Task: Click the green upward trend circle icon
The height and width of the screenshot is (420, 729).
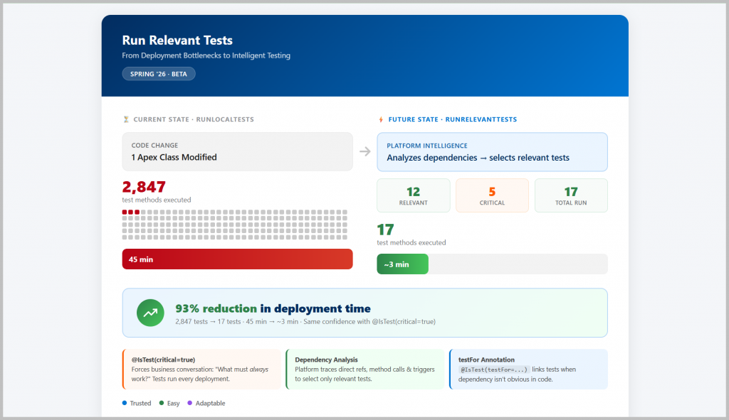Action: click(150, 313)
